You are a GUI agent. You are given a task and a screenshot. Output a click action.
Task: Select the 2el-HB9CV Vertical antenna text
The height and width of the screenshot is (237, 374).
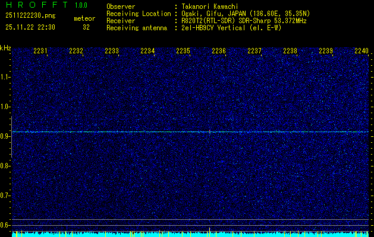(231, 28)
